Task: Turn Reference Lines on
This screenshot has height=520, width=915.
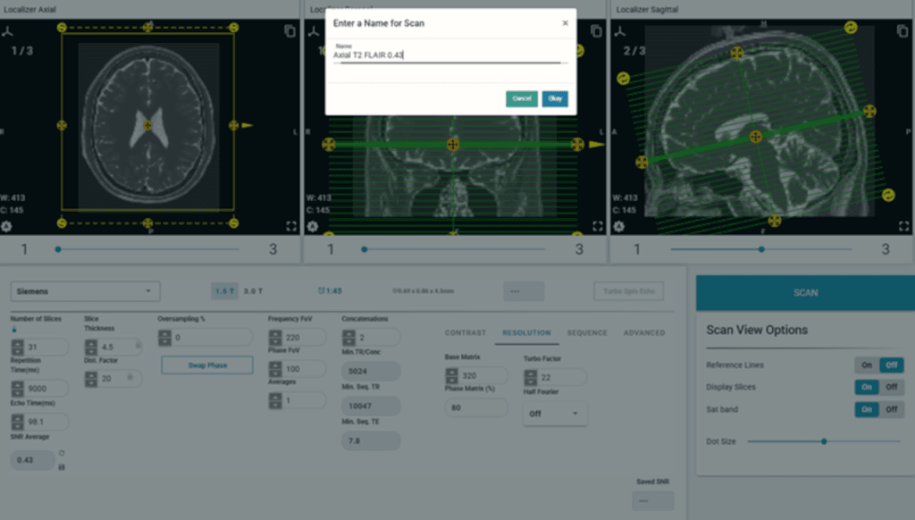Action: [865, 365]
